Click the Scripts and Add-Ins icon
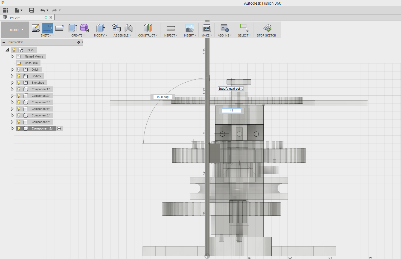401x259 pixels. pos(225,28)
